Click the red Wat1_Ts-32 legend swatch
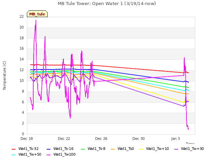This screenshot has width=215, height=161. pyautogui.click(x=14, y=149)
